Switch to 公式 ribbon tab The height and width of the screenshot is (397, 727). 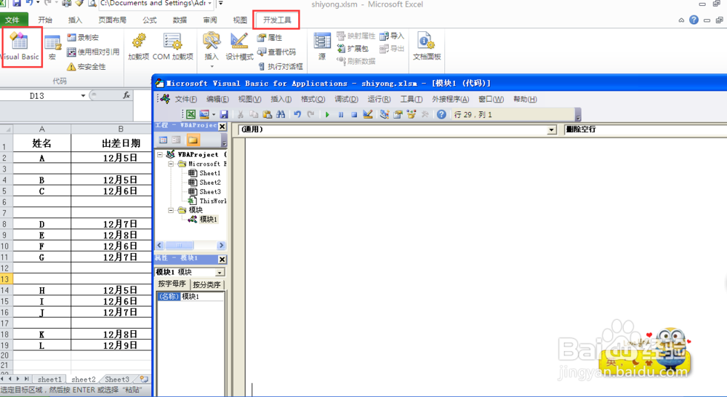click(149, 20)
